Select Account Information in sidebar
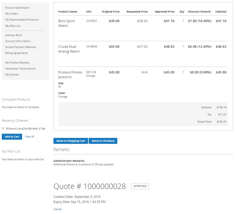Screen dimensions: 235x214 coord(18,41)
